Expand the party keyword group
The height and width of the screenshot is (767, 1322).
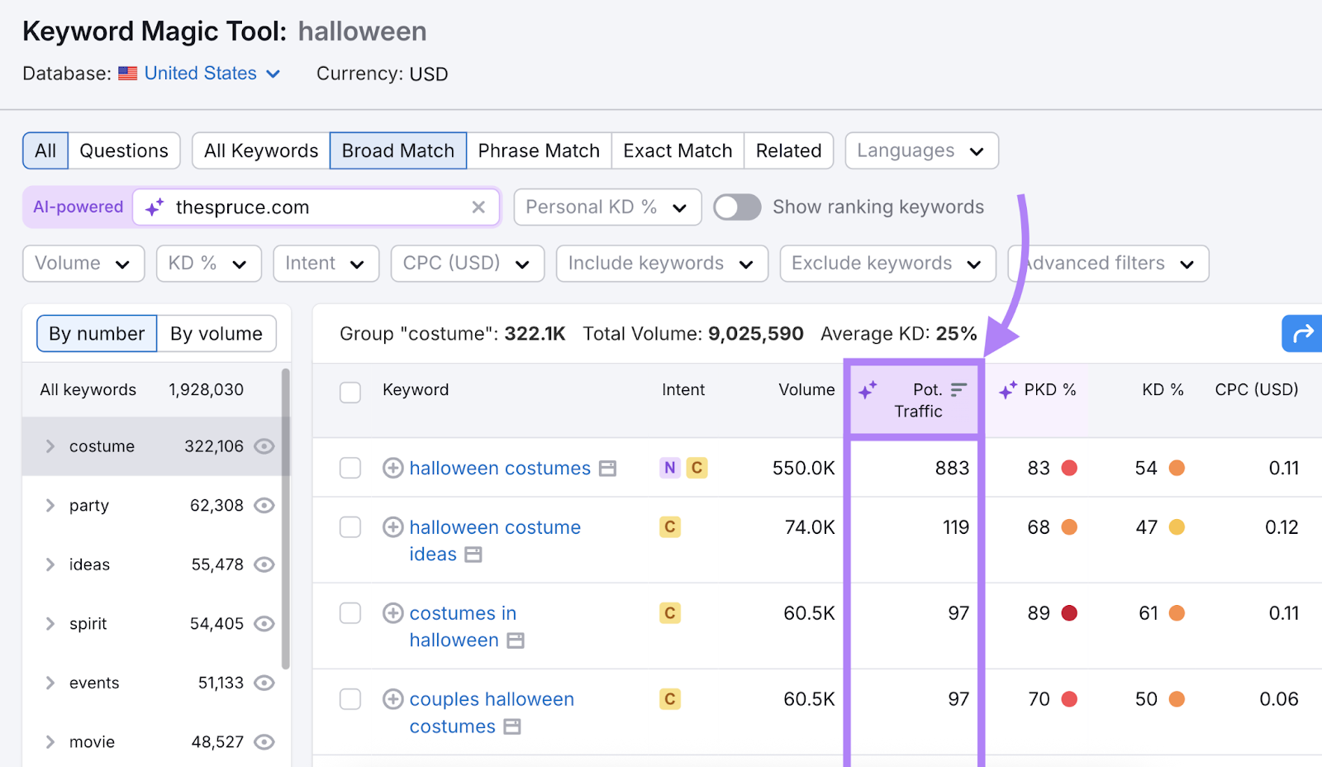click(50, 505)
